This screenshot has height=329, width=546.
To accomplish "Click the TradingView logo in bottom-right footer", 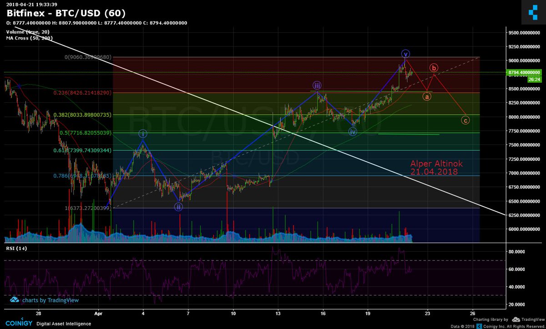I will [x=529, y=319].
